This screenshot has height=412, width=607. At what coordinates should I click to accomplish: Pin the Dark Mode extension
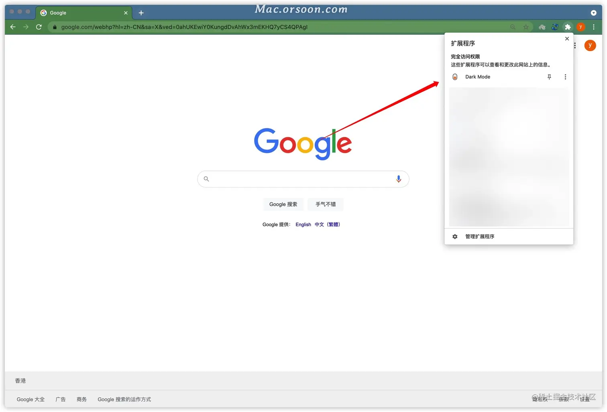pos(549,77)
